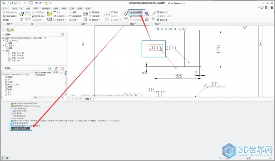Click the Zoom in magnifier in graphics toolbar
Viewport: 275px width, 161px height.
click(x=162, y=29)
